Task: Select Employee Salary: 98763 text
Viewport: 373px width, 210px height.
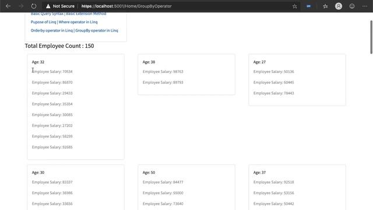Action: [163, 71]
